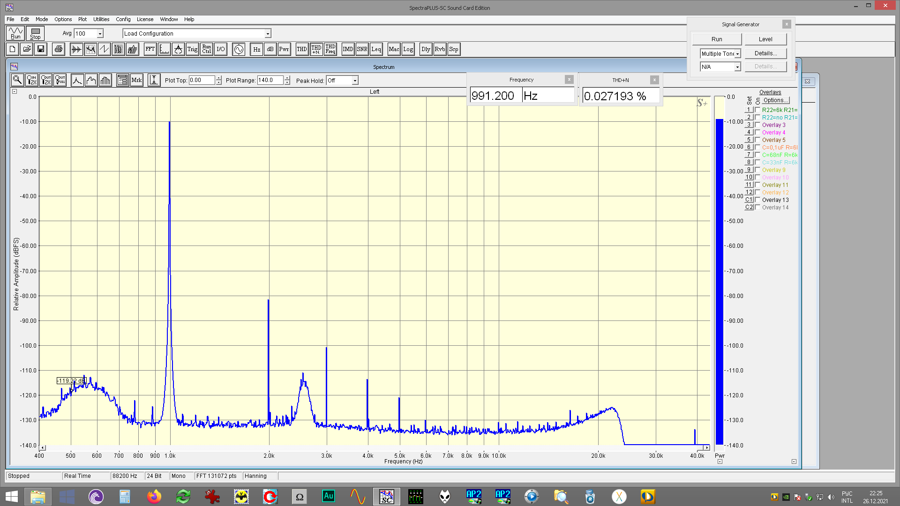
Task: Open the Time Series view icon
Action: (x=76, y=49)
